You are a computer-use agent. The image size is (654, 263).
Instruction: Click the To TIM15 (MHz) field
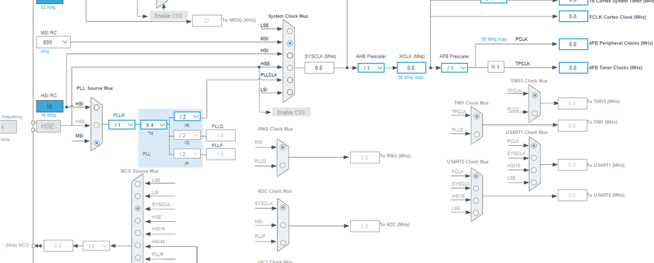tap(572, 103)
